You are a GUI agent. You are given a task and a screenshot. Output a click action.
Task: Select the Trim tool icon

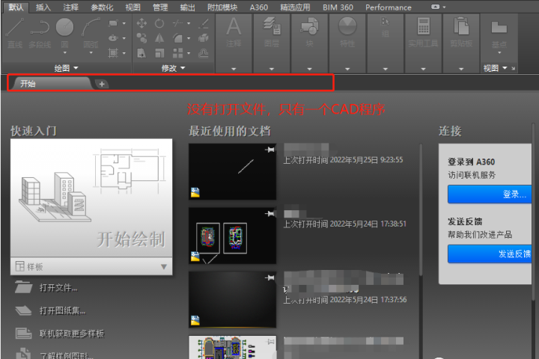coord(177,23)
